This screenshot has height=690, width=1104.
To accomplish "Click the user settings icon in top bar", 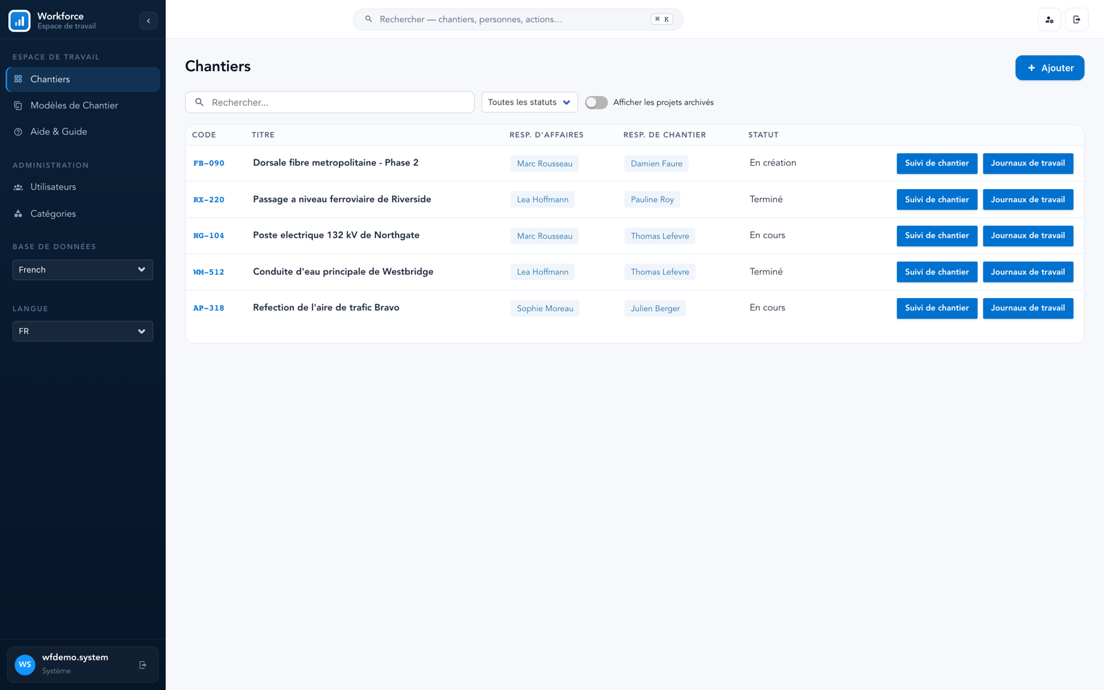I will pos(1049,19).
